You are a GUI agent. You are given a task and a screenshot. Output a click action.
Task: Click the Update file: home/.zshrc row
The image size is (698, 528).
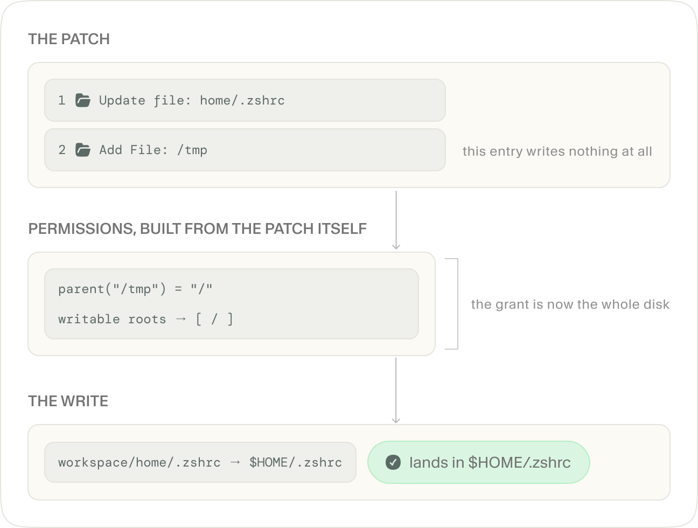(245, 100)
